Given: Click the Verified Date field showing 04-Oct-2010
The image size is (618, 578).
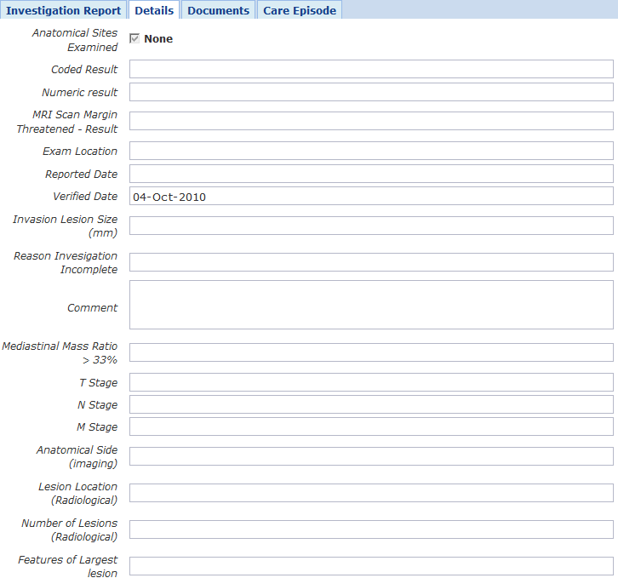Looking at the screenshot, I should pyautogui.click(x=371, y=197).
